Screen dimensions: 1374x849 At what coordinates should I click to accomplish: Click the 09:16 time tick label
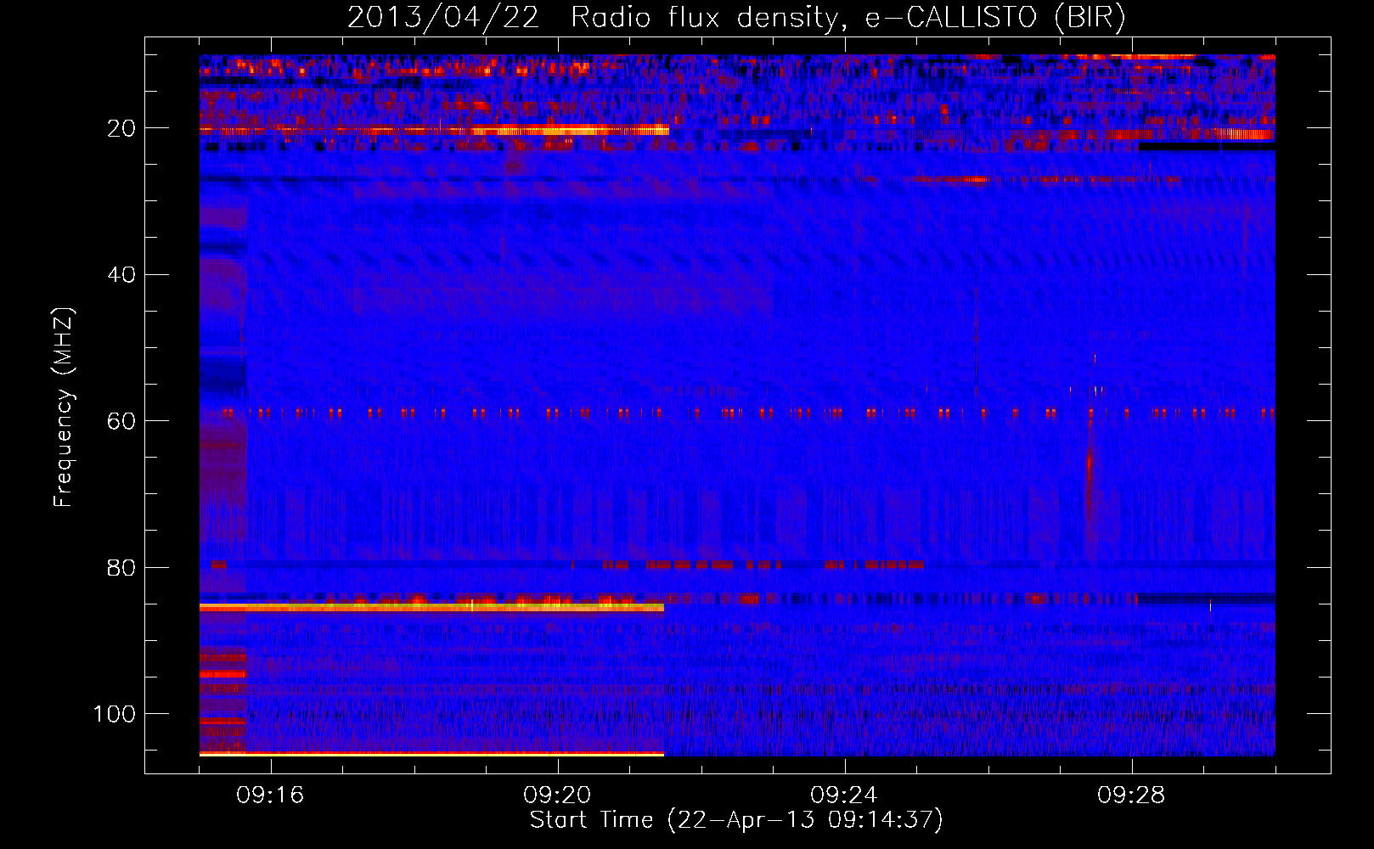point(270,796)
